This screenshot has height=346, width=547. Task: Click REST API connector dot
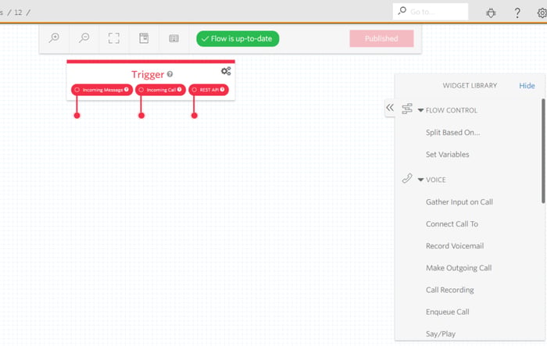(x=195, y=116)
